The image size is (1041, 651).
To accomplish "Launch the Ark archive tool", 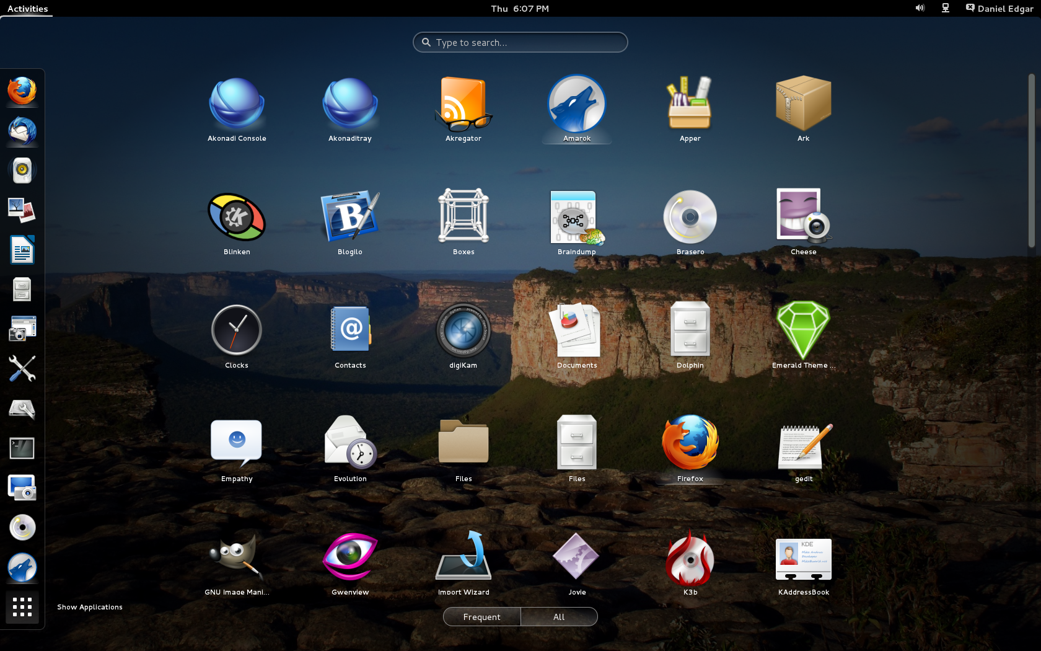I will tap(804, 109).
